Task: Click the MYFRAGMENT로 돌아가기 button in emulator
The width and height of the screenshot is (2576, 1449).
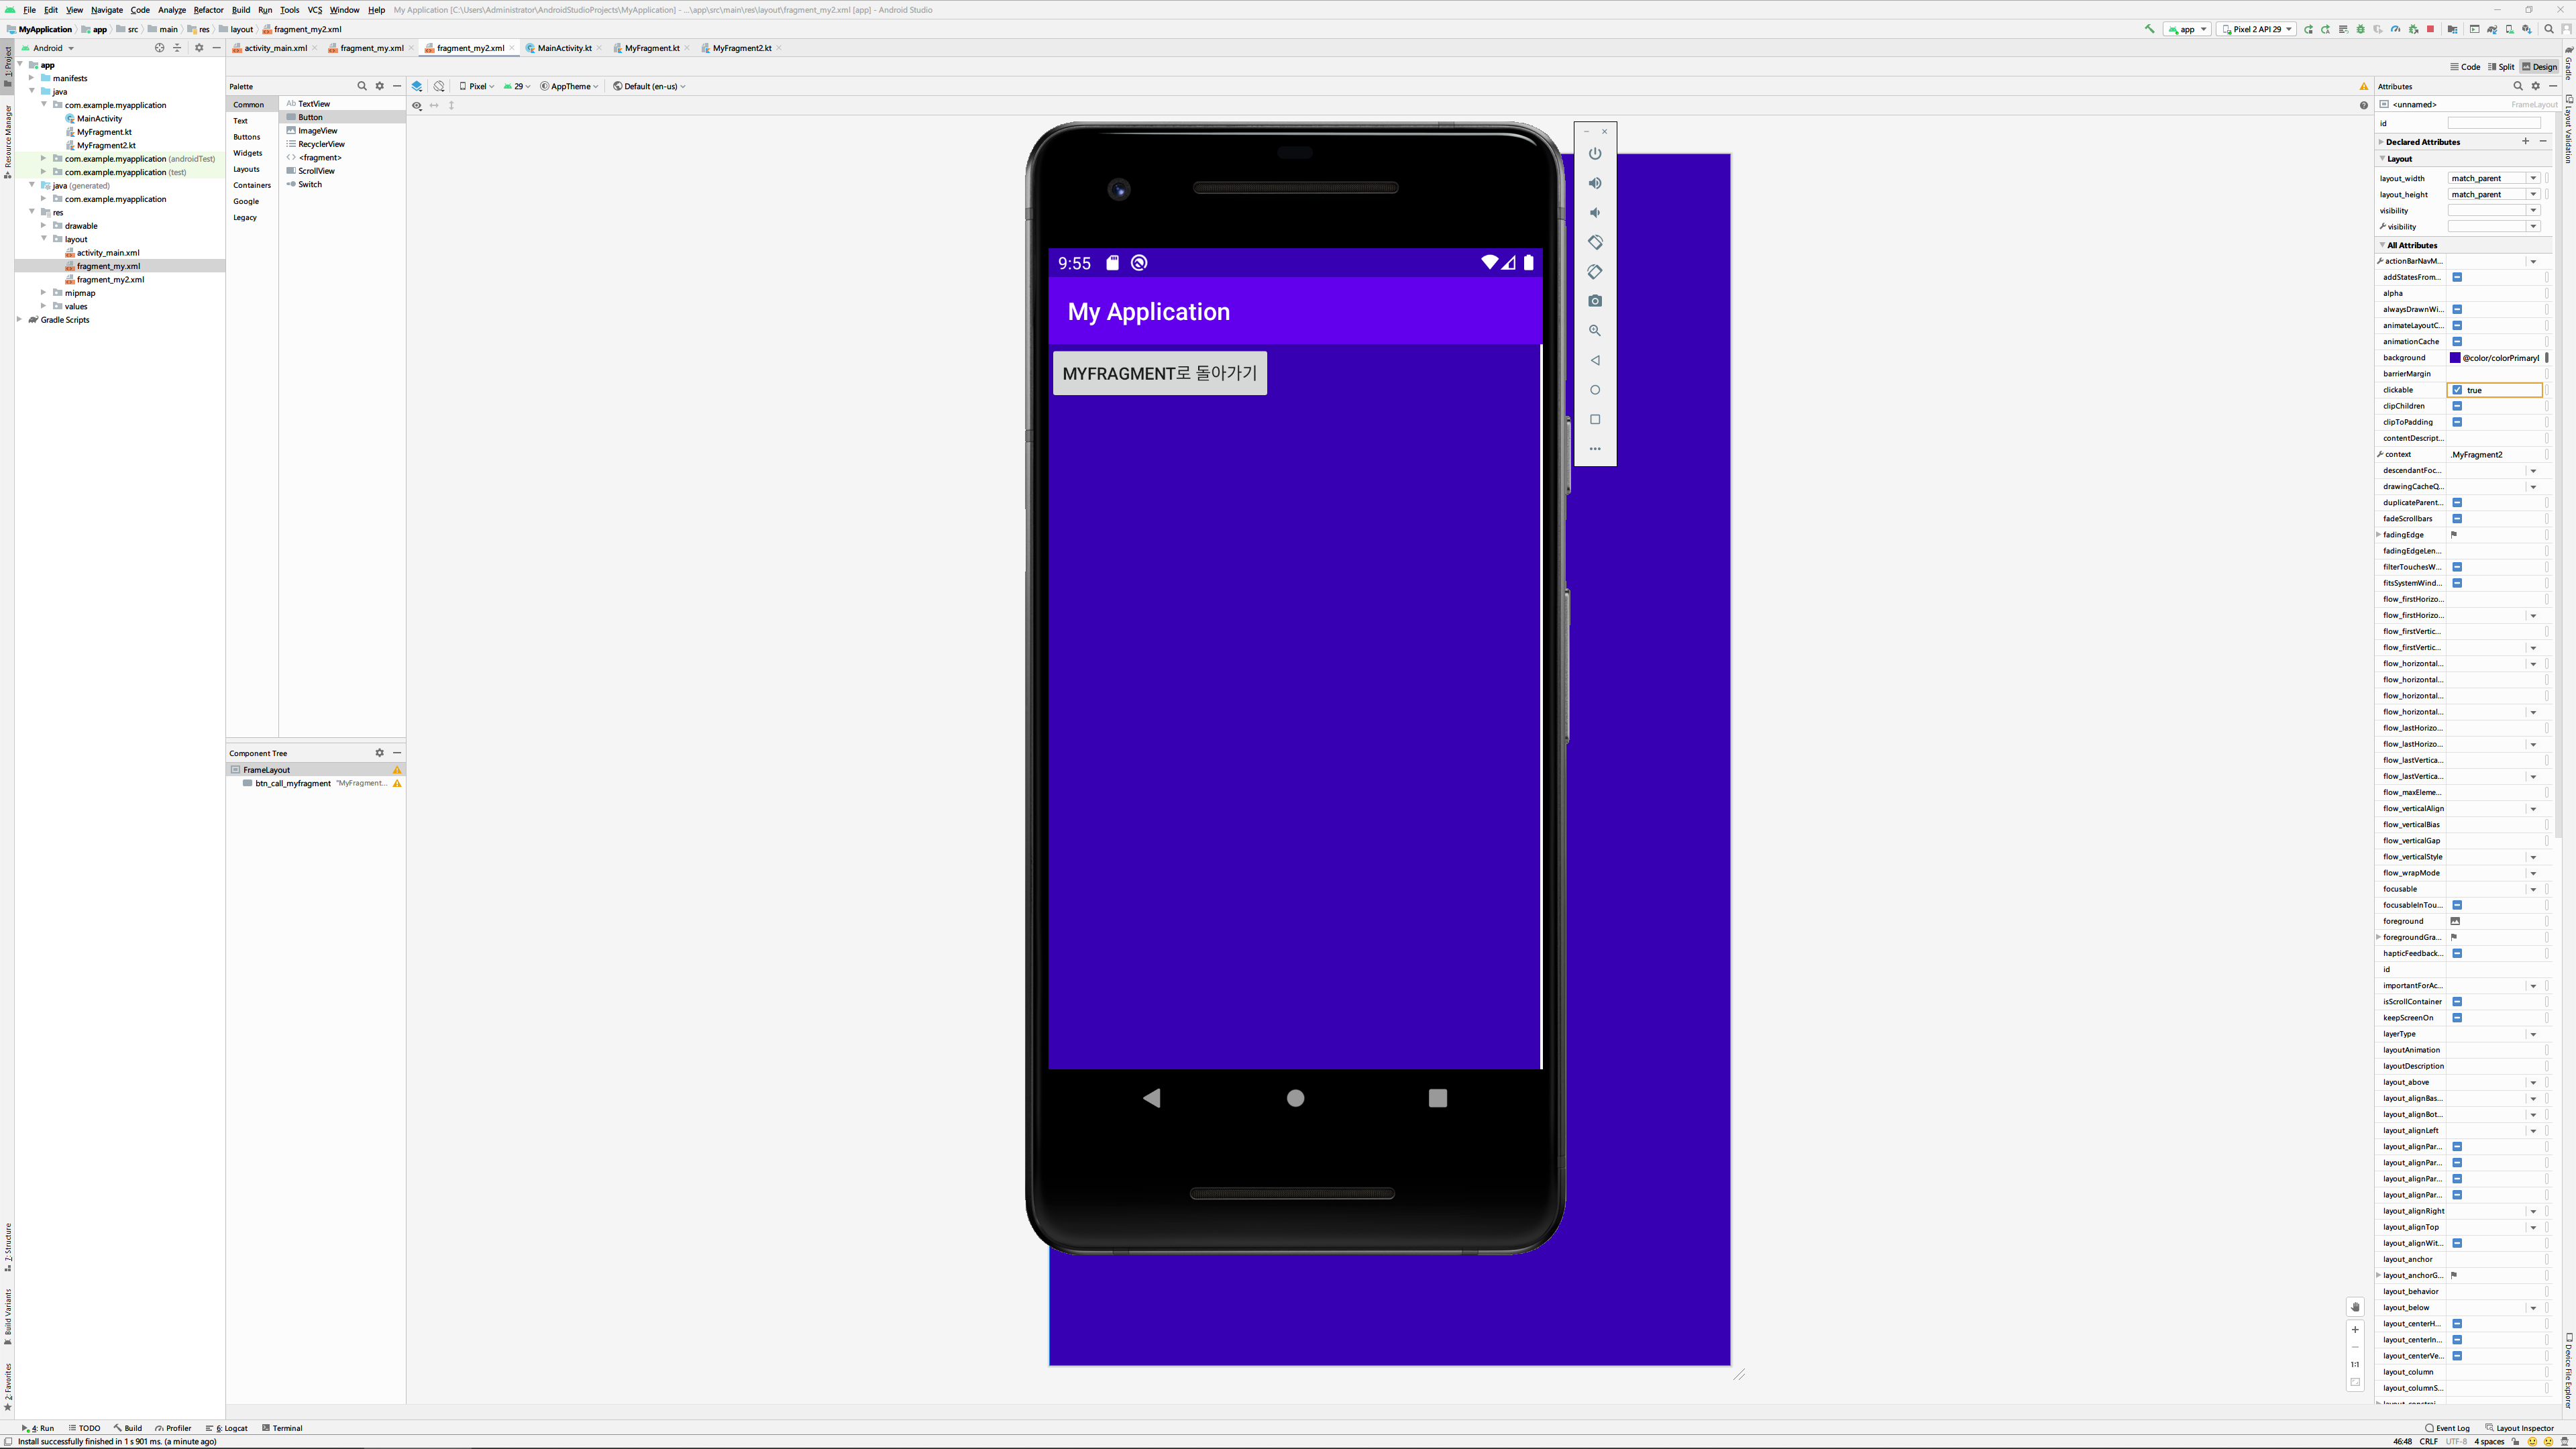Action: [1159, 373]
